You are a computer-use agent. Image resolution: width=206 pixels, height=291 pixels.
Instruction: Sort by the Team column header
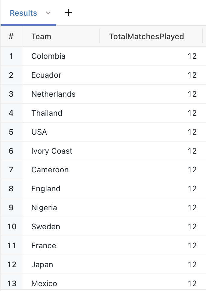tap(61, 36)
